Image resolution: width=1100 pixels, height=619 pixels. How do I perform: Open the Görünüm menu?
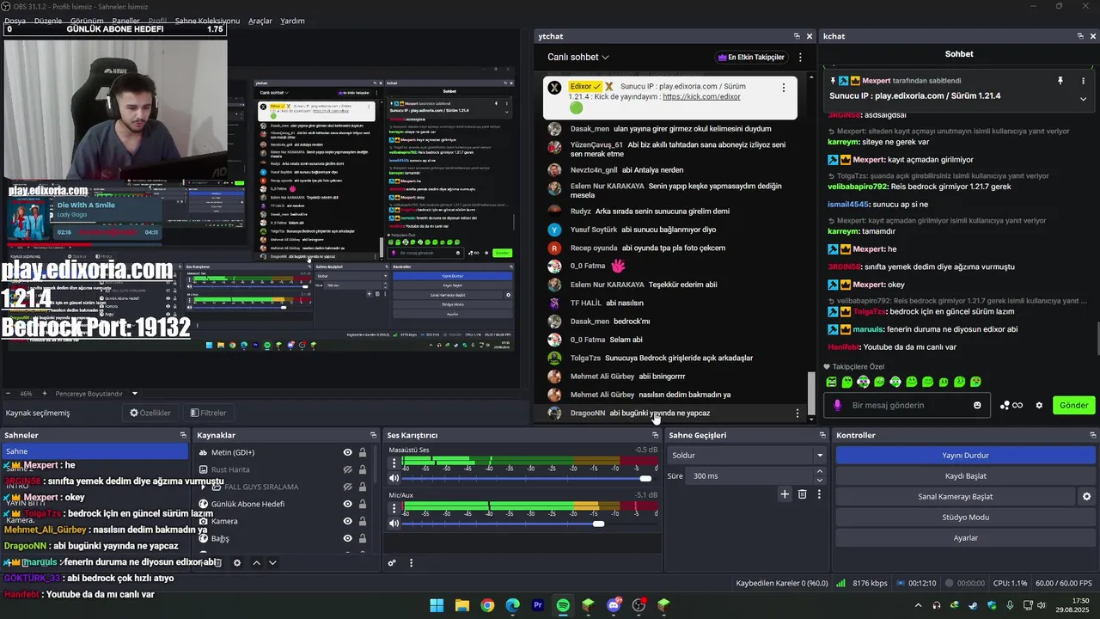[87, 21]
